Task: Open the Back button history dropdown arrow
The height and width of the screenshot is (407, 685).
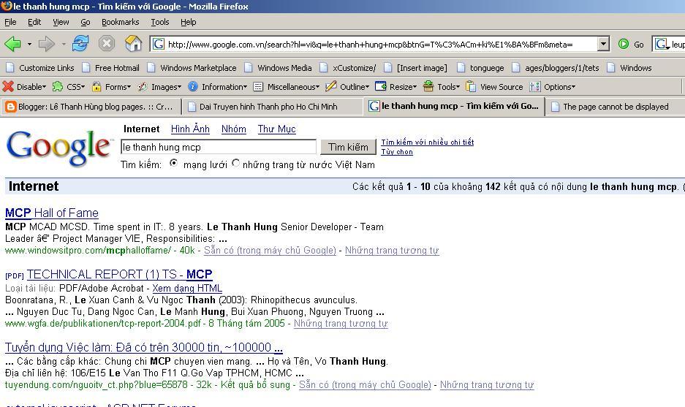Action: 29,44
